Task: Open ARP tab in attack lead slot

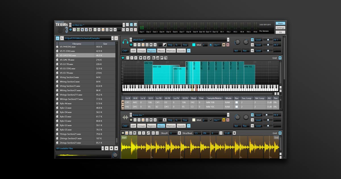Action: pyautogui.click(x=133, y=51)
